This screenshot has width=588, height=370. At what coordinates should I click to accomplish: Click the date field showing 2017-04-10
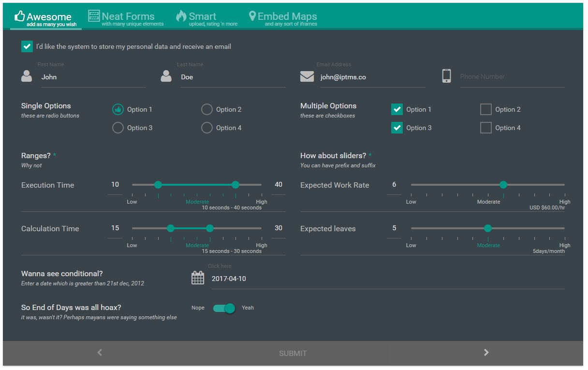(x=388, y=279)
